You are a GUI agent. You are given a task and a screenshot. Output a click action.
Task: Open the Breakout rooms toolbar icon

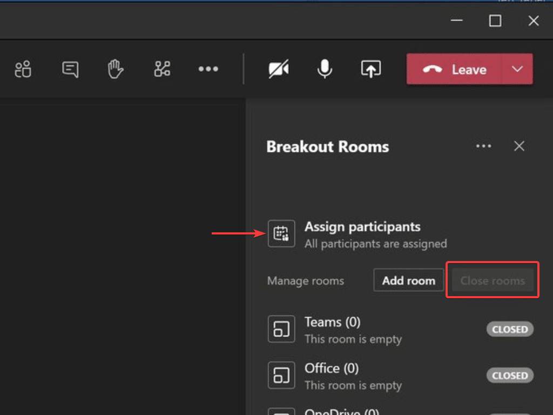click(162, 69)
